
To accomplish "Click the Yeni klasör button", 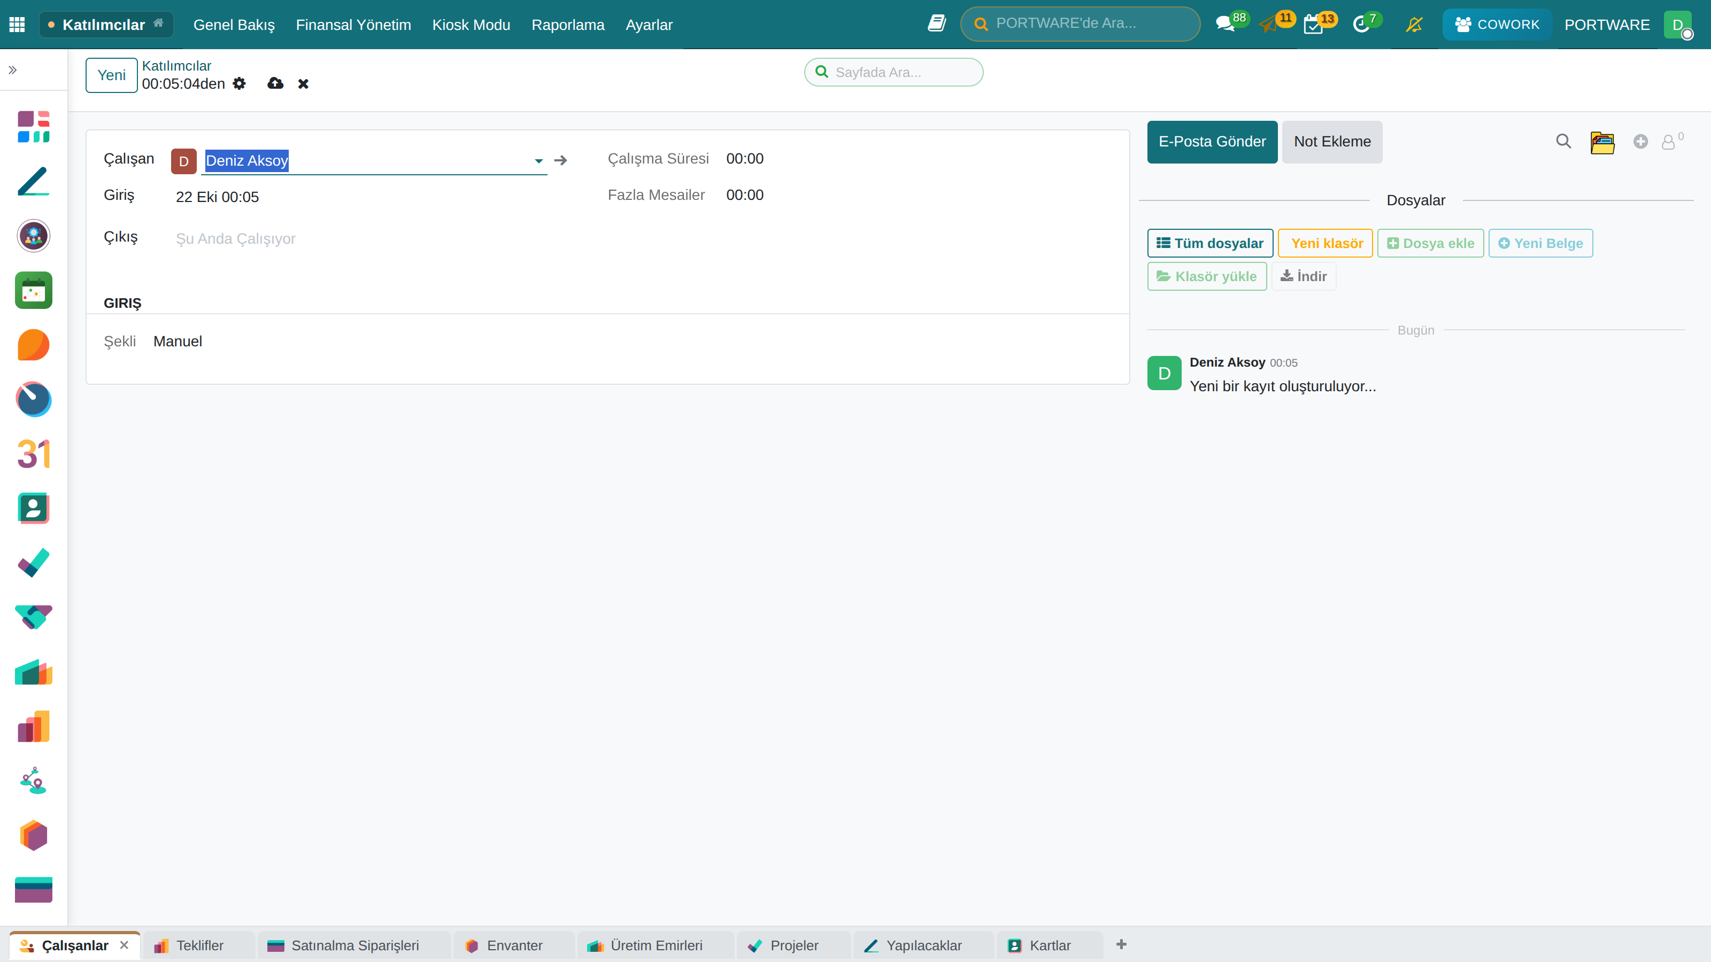I will [1326, 243].
